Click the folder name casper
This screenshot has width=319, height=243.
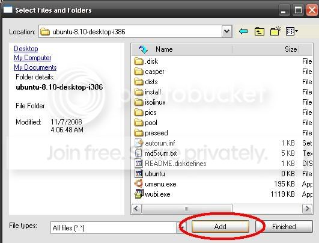pyautogui.click(x=154, y=72)
